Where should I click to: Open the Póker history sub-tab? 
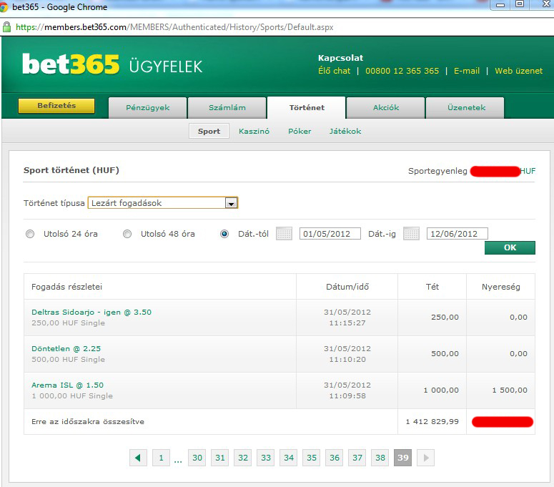[300, 131]
